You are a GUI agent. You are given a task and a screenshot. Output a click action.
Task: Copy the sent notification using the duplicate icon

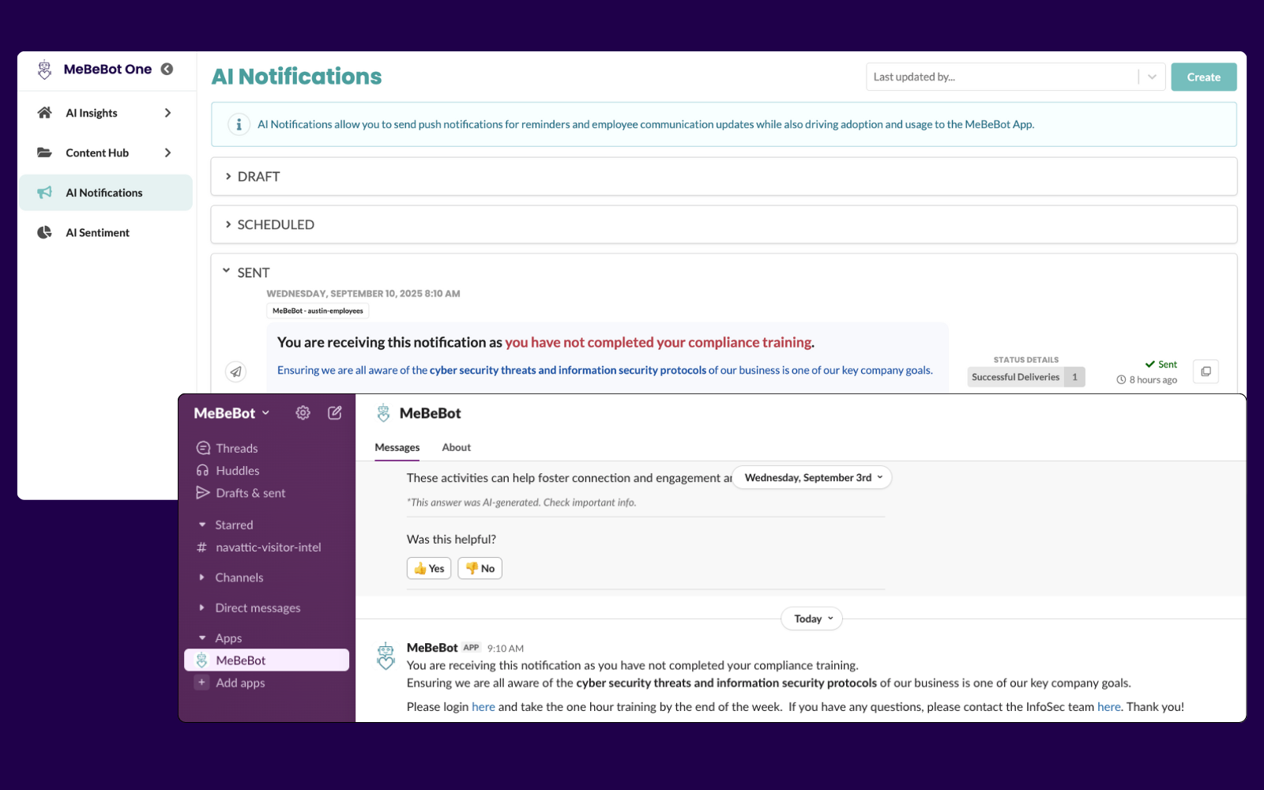1206,371
